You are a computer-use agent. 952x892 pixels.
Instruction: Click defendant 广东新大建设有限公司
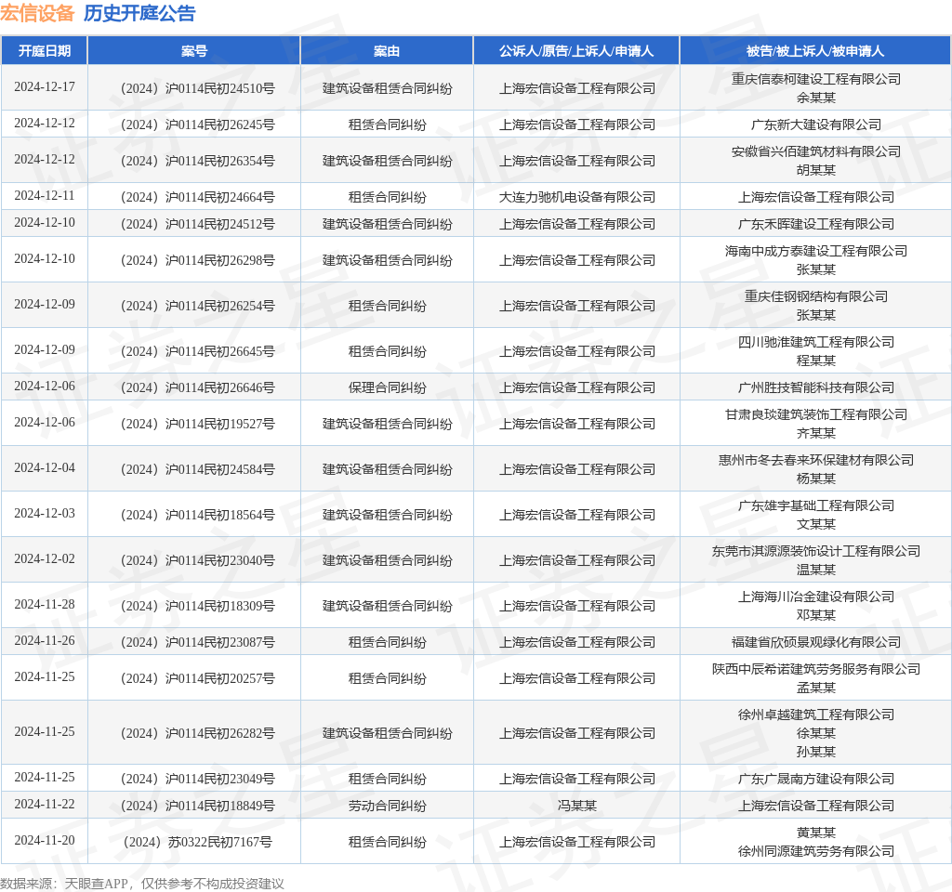[816, 125]
